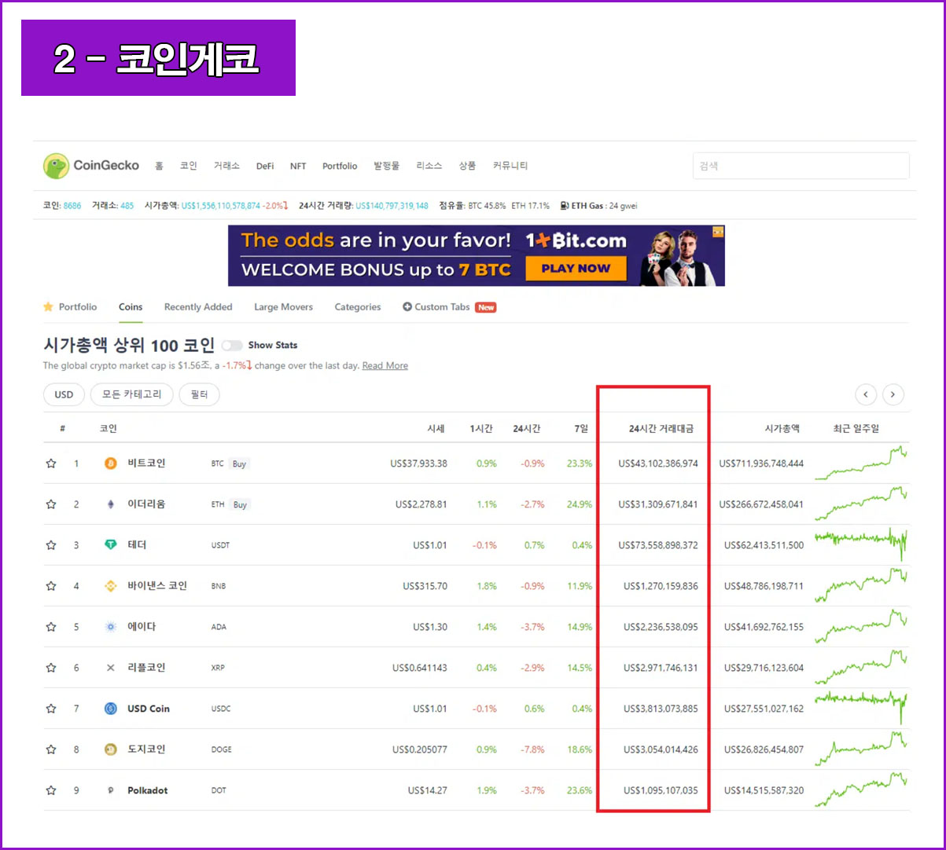Open the 비트코인 coin page link

coord(147,463)
